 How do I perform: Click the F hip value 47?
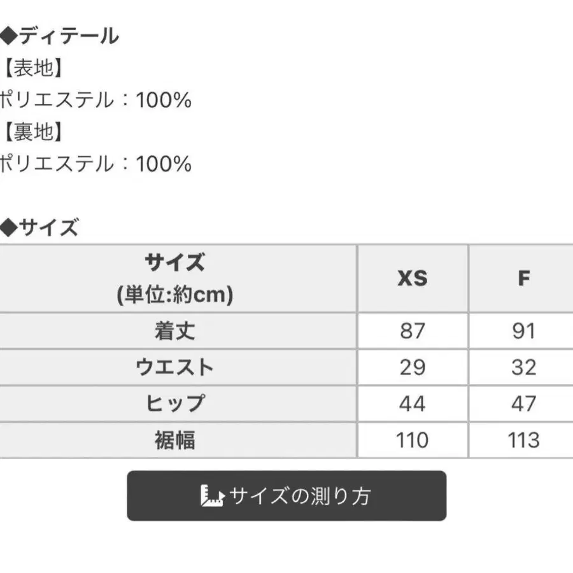524,404
